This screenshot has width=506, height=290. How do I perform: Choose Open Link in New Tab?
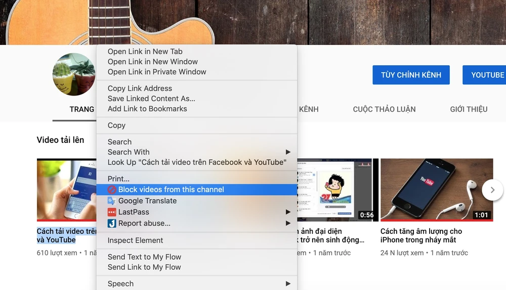coord(196,52)
